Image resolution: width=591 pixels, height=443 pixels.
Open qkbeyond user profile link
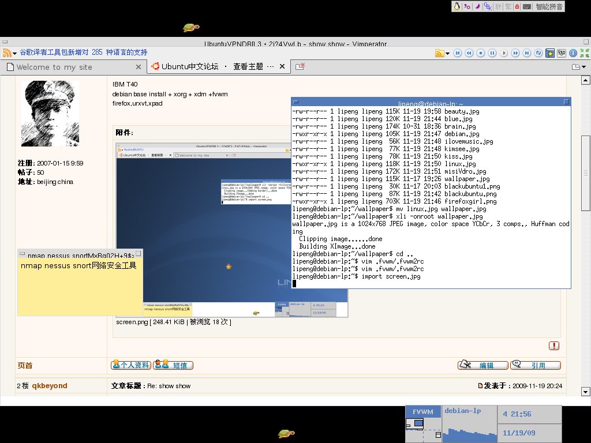tap(50, 386)
